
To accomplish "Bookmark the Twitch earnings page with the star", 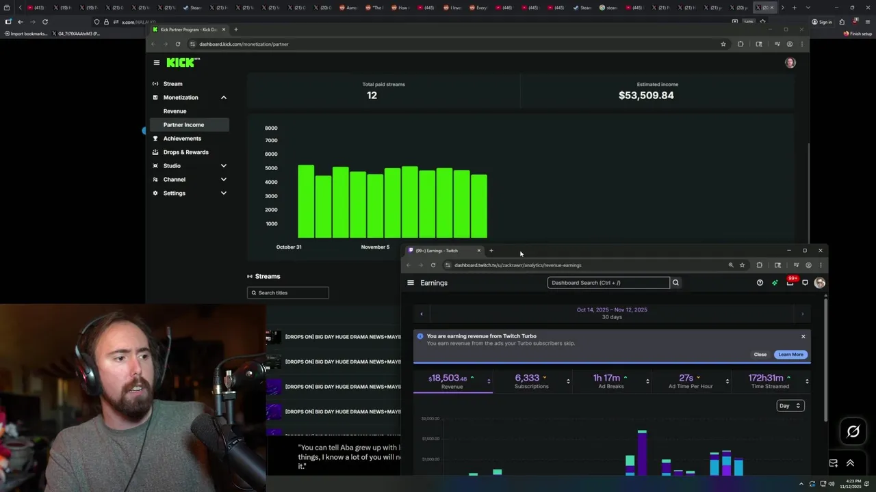I will [x=742, y=265].
